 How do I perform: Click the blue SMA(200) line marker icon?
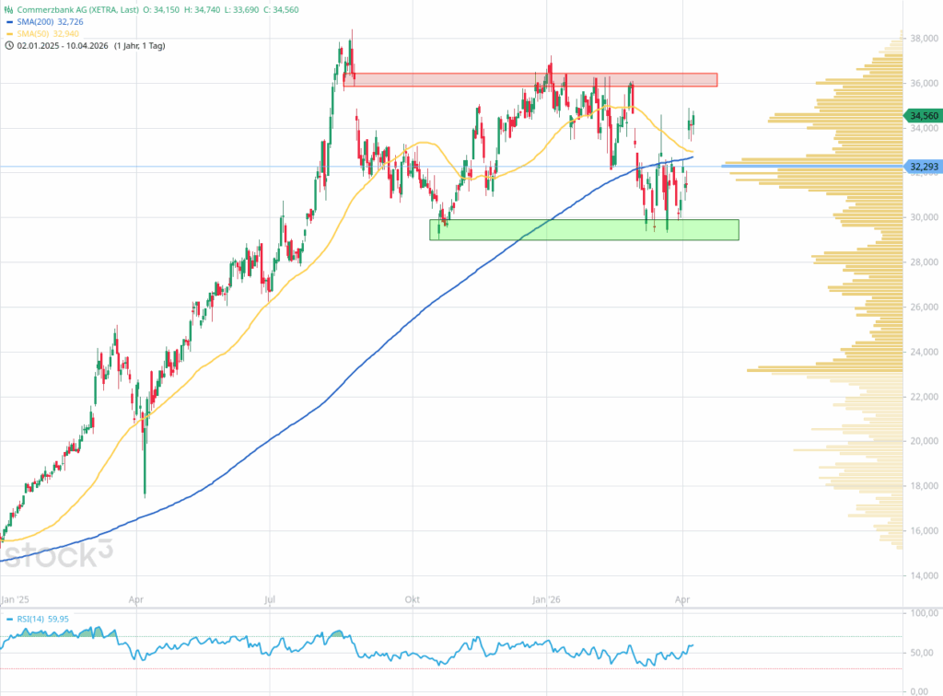pos(9,20)
